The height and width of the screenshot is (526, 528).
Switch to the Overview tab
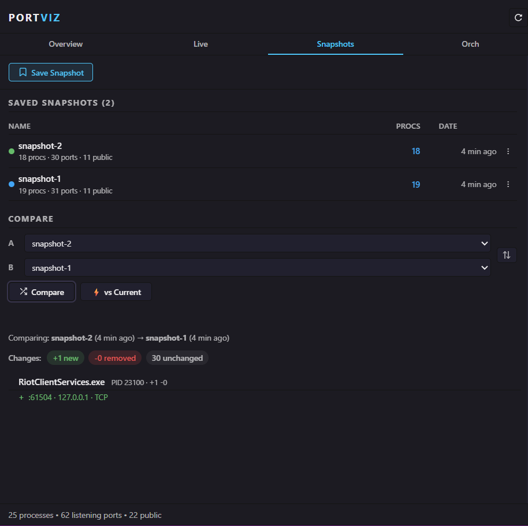point(65,44)
